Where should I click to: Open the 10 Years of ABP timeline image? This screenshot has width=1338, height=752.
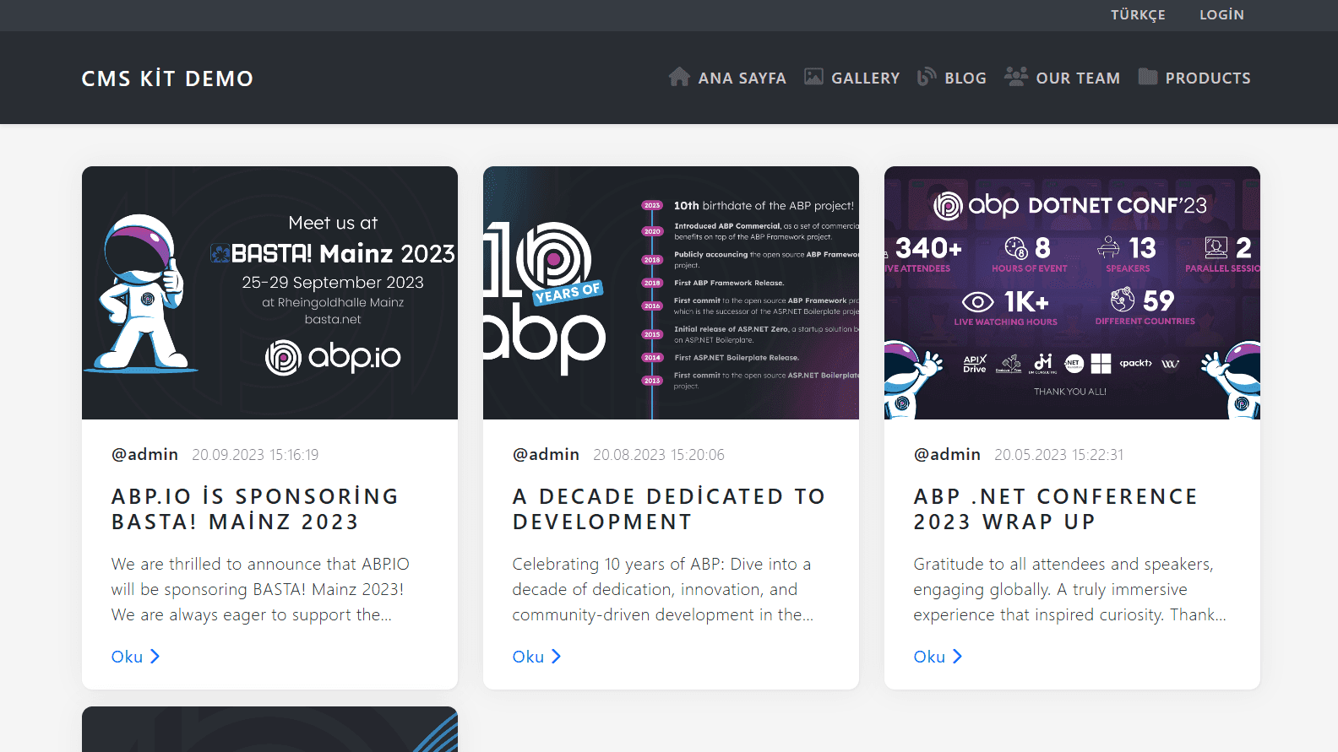[671, 293]
